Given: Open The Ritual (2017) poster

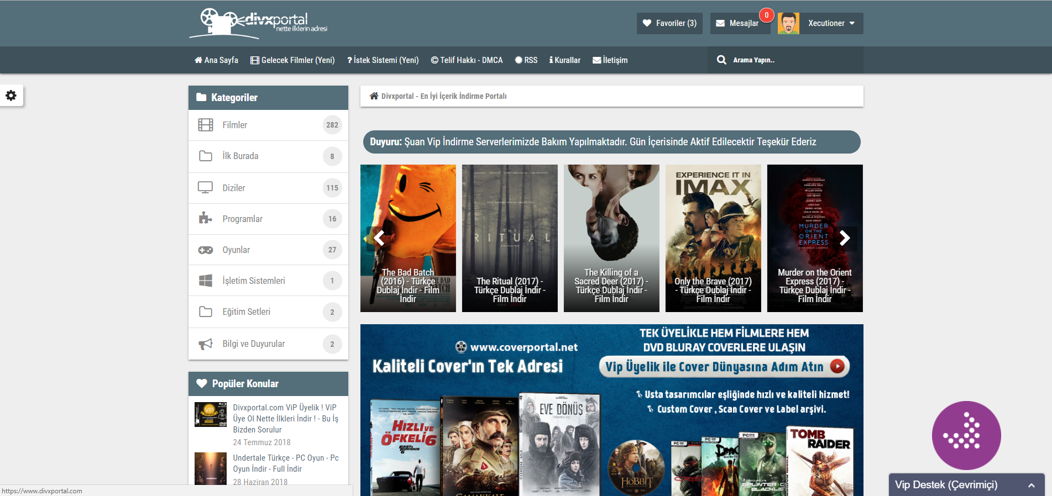Looking at the screenshot, I should (x=510, y=238).
